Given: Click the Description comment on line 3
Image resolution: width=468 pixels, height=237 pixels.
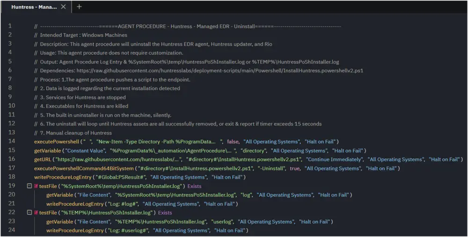Looking at the screenshot, I should (x=153, y=44).
